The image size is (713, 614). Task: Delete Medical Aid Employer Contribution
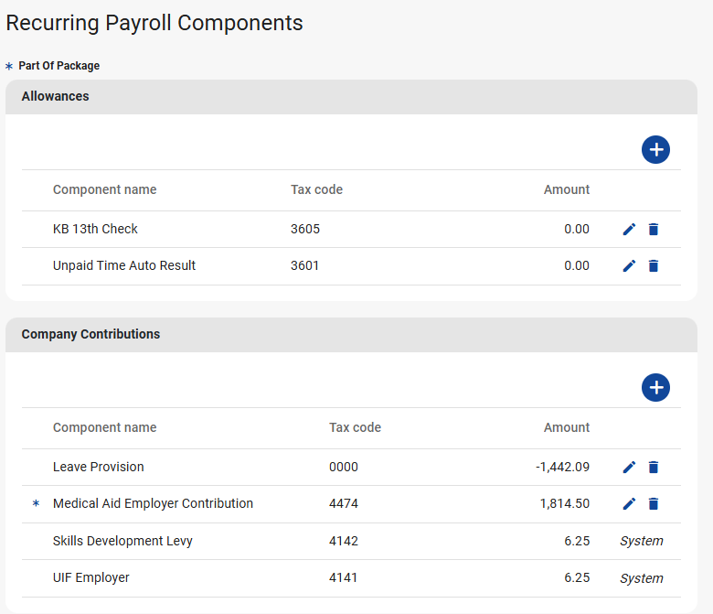(653, 503)
